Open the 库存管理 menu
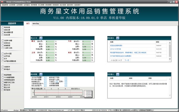The width and height of the screenshot is (179, 112). tap(34, 5)
